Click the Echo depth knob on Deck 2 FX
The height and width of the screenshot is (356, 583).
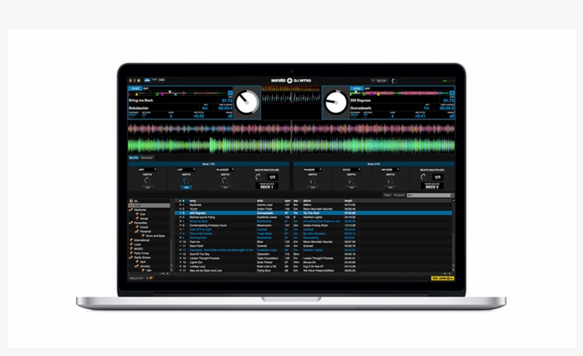point(351,180)
